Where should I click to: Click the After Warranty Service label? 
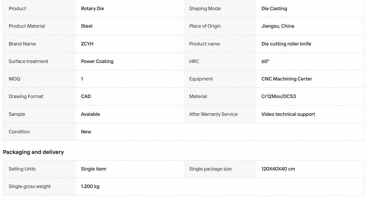coord(213,114)
